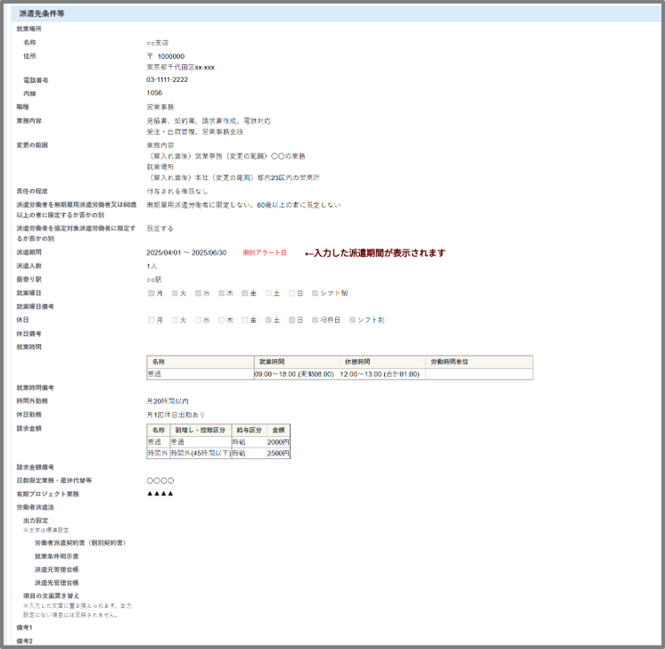Screen dimensions: 665x649
Task: Click 月20時間以内 overtime value
Action: pos(168,401)
